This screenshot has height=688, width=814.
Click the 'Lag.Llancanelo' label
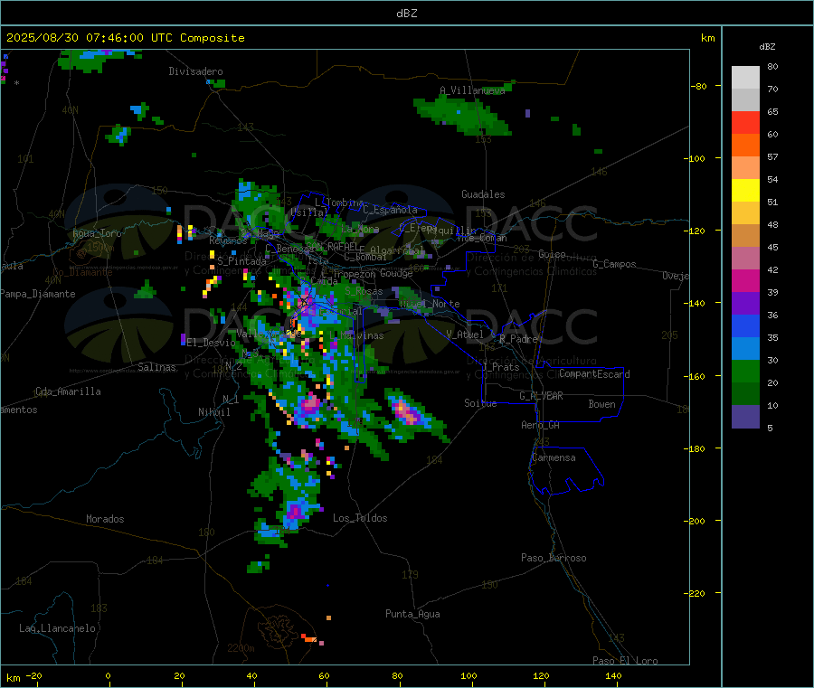click(58, 629)
